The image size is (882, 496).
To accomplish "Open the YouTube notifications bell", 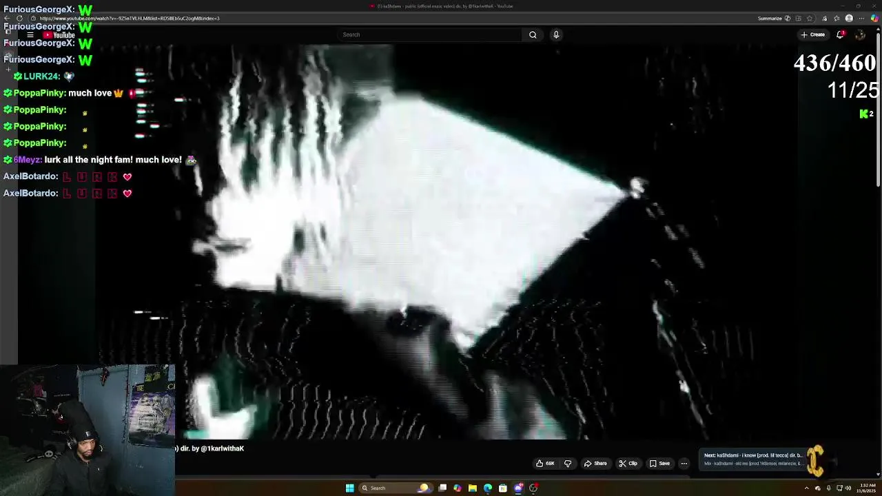I will pyautogui.click(x=840, y=34).
